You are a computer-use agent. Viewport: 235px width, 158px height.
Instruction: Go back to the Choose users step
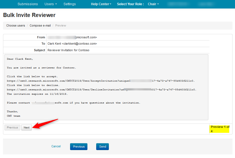click(16, 25)
